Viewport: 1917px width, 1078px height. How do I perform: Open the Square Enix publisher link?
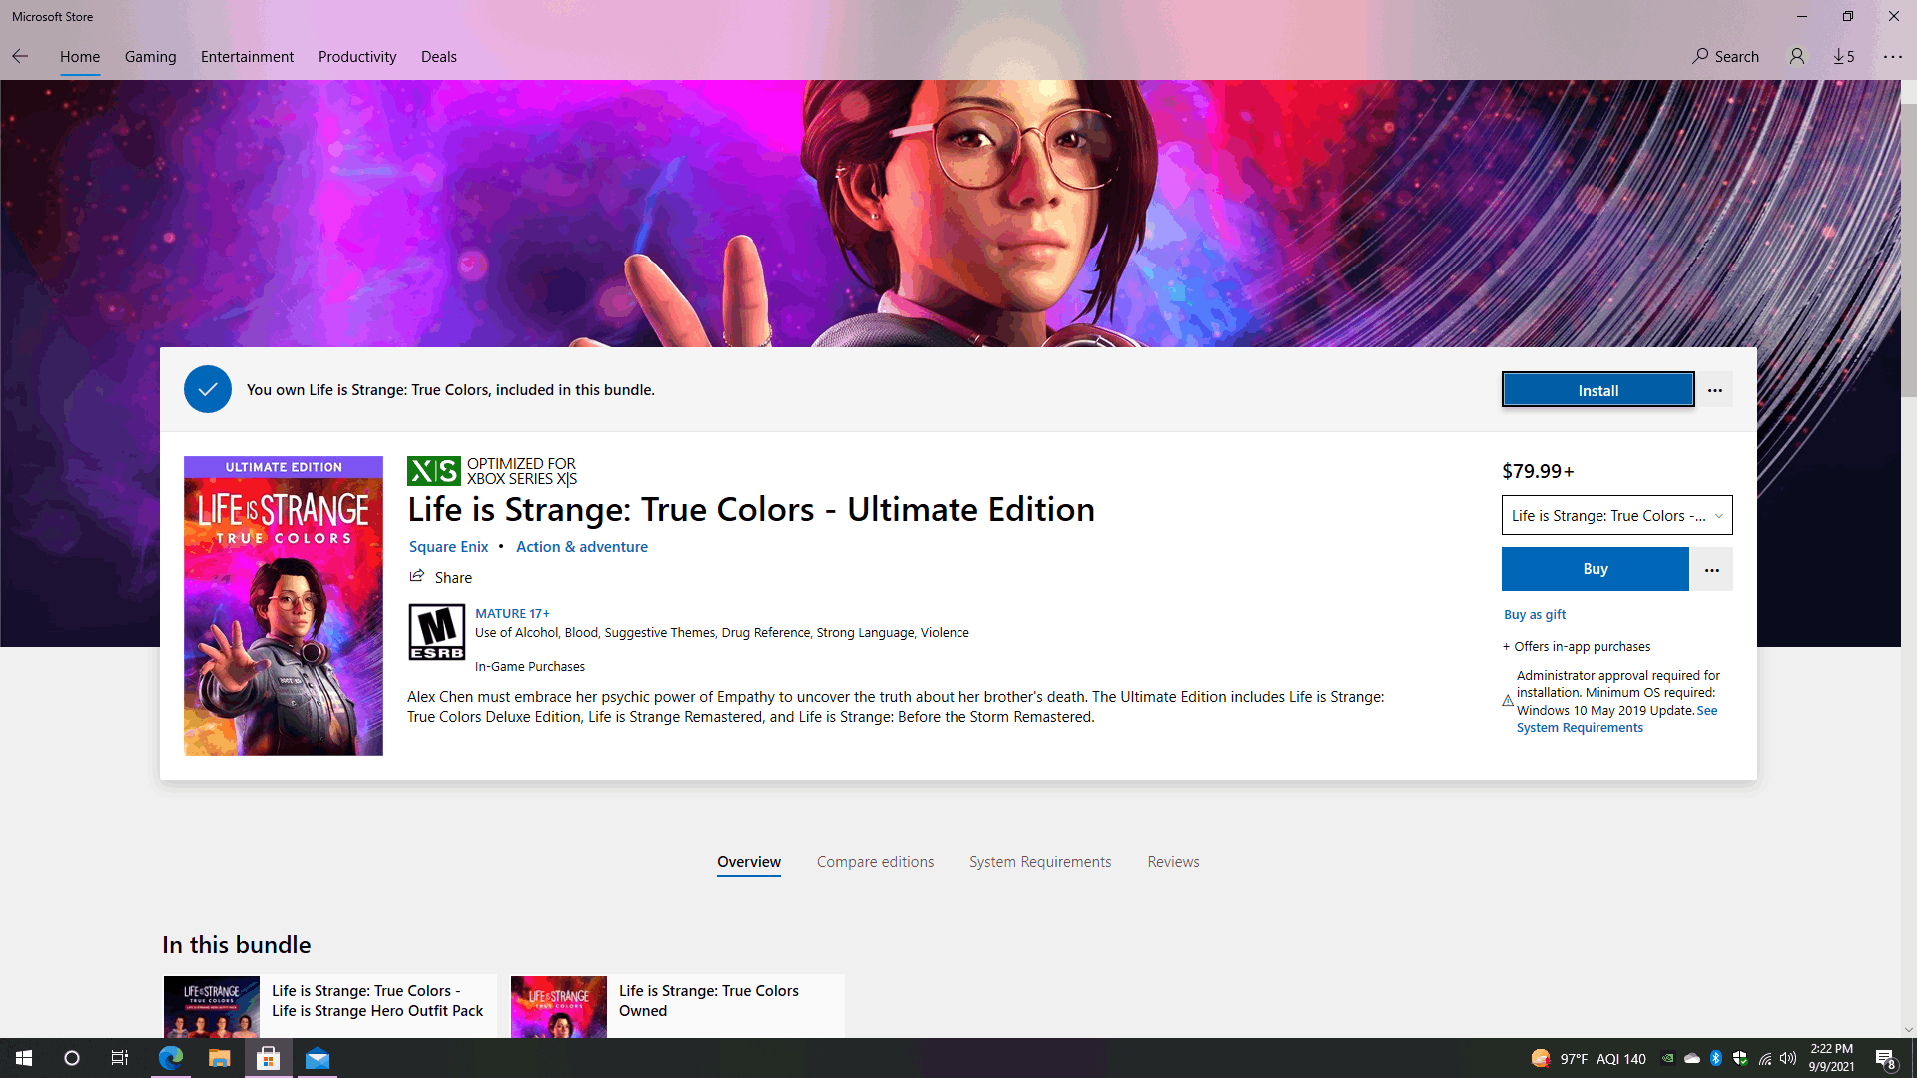(448, 547)
